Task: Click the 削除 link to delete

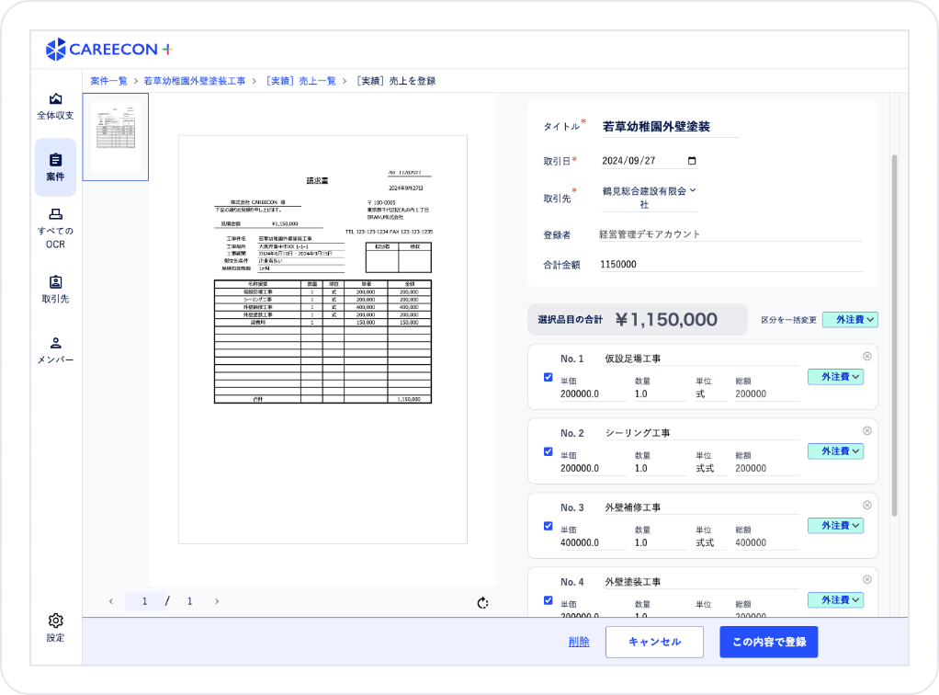Action: click(579, 642)
